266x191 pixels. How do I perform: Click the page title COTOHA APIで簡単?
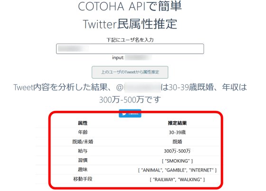130,7
